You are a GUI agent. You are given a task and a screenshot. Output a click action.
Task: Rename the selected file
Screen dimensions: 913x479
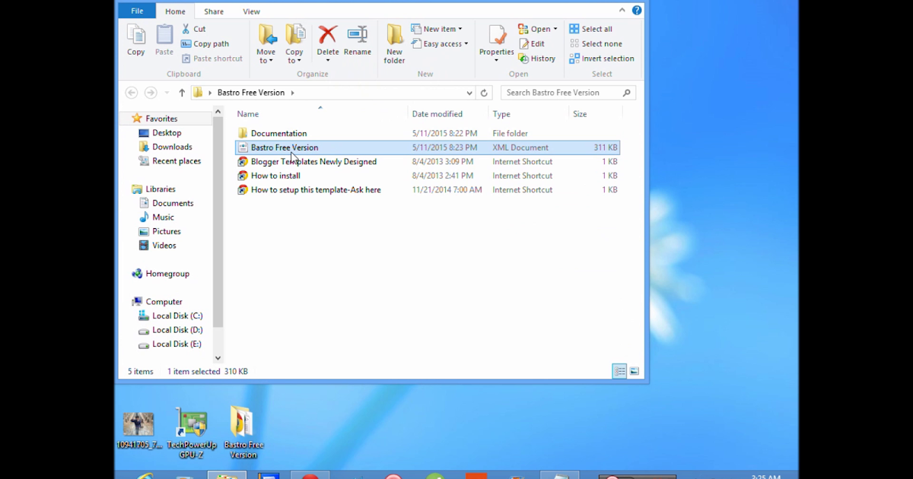(358, 40)
